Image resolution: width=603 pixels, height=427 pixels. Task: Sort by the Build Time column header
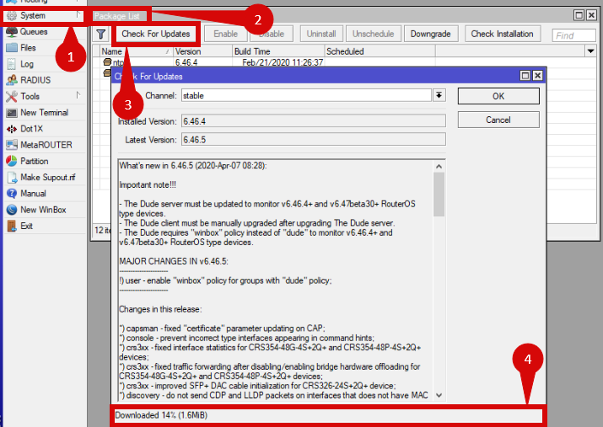(278, 51)
